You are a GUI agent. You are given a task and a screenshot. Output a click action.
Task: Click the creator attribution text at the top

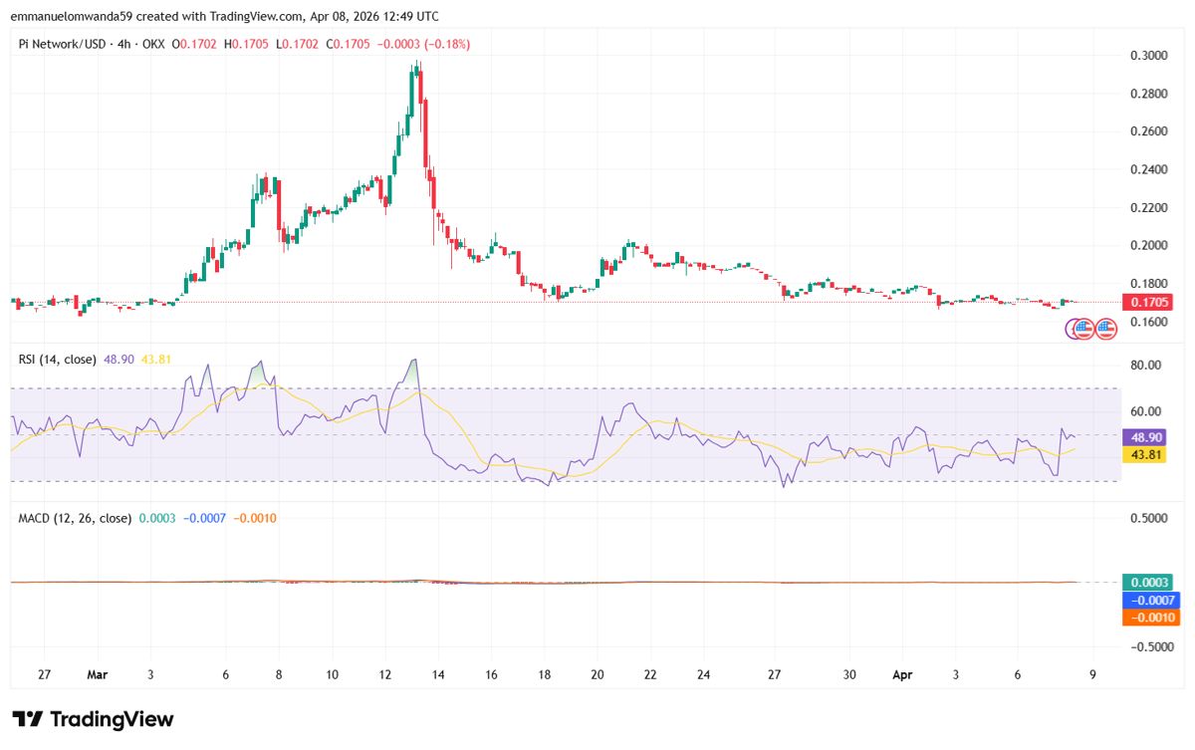(225, 16)
